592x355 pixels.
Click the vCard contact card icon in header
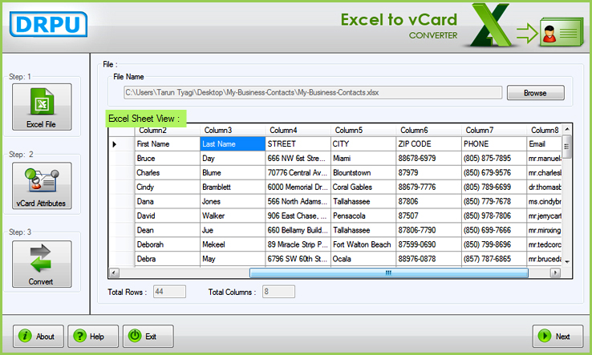click(x=562, y=32)
